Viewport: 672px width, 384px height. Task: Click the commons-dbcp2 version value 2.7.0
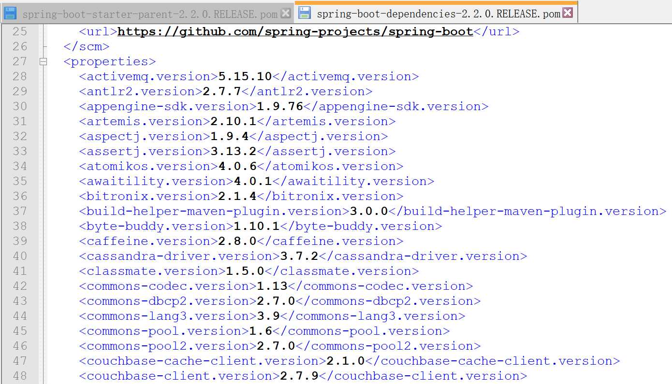pyautogui.click(x=276, y=301)
